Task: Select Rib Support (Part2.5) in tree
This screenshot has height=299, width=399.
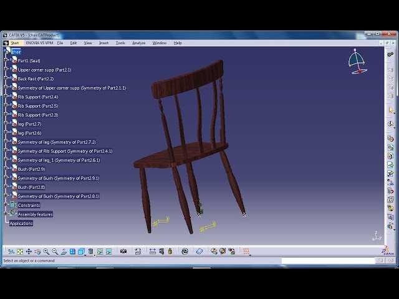Action: click(38, 106)
